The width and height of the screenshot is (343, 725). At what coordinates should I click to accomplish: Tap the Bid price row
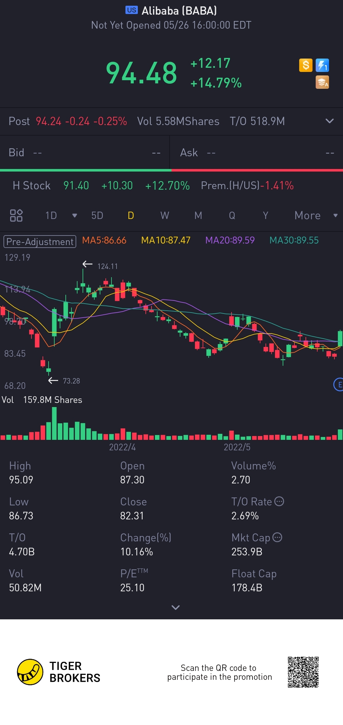[x=85, y=153]
